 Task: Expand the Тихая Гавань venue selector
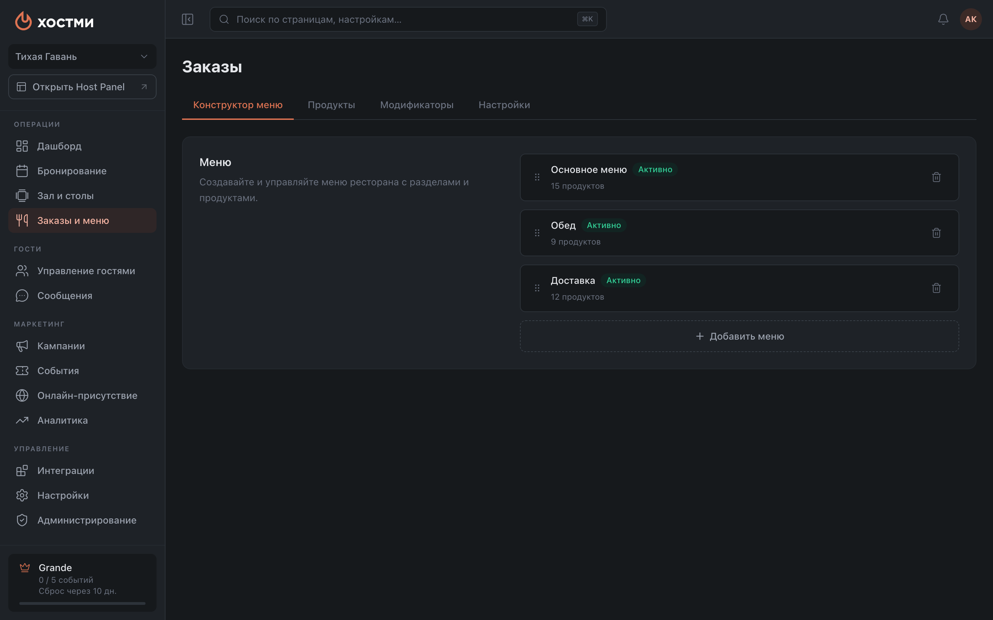pos(82,56)
